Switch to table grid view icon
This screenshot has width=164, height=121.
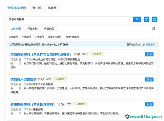point(154,19)
